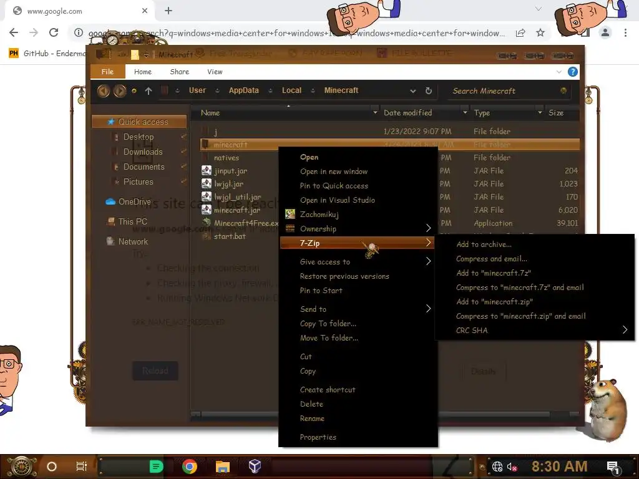Select Add to "minecraft.zip"
The width and height of the screenshot is (639, 479).
pyautogui.click(x=494, y=302)
